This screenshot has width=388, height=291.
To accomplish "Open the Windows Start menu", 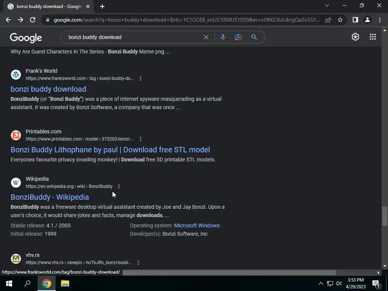I will pos(9,283).
